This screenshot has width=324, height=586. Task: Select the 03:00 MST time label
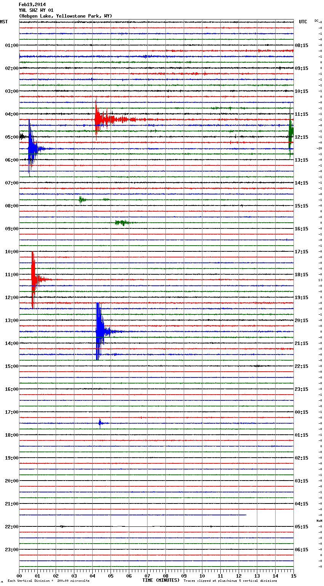click(11, 91)
